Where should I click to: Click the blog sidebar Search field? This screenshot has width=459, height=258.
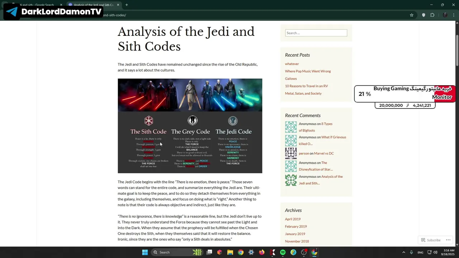tap(316, 33)
